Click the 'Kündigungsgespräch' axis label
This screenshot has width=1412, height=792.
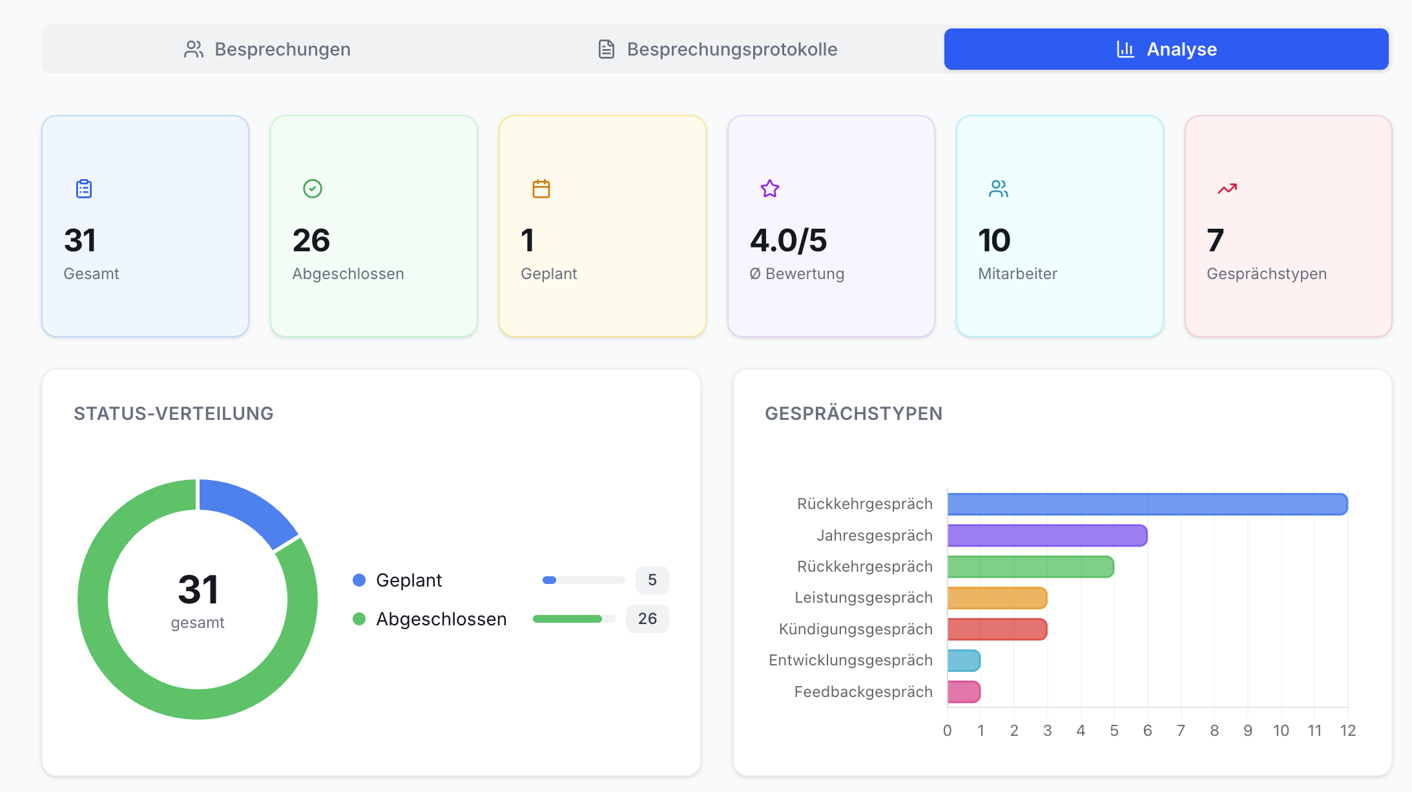(x=856, y=629)
